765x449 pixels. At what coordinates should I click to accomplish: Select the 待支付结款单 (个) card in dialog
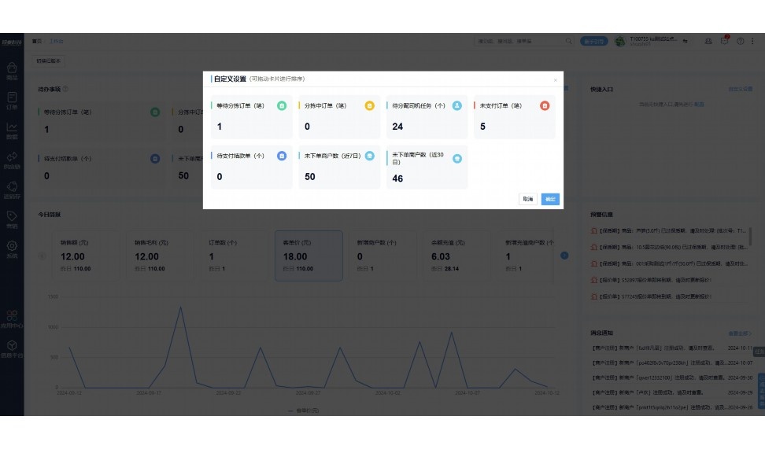pyautogui.click(x=251, y=167)
